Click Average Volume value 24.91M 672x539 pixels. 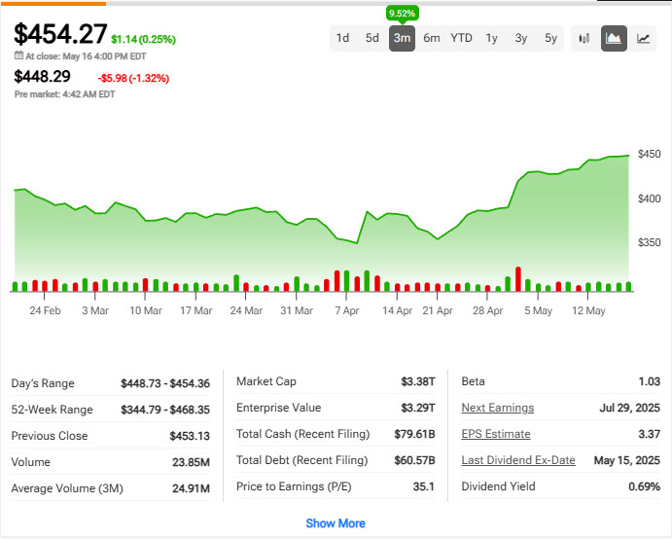click(x=192, y=488)
